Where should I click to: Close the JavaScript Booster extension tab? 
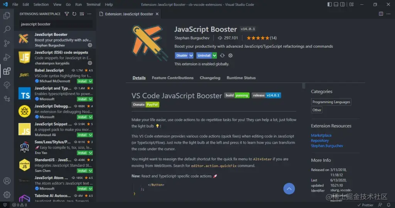(x=157, y=14)
